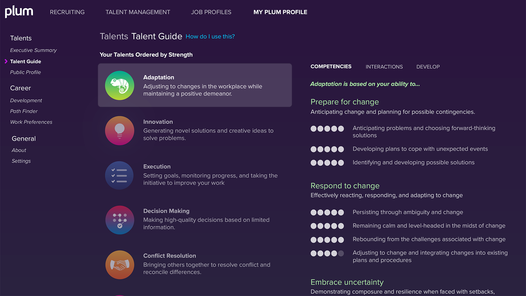Click rating dots for 'Adjusting to change'
Screen dimensions: 526x296
point(327,253)
